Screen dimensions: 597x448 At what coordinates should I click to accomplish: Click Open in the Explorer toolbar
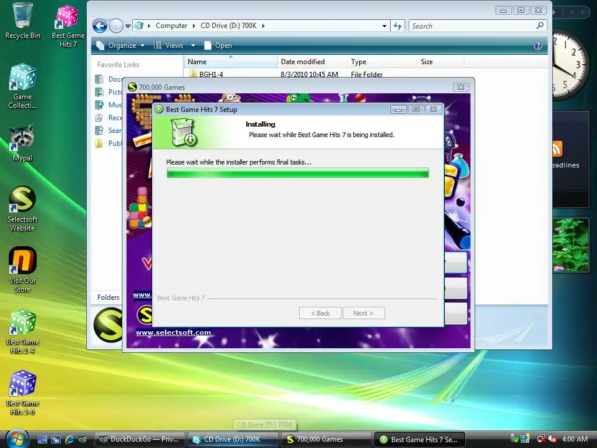(x=218, y=45)
